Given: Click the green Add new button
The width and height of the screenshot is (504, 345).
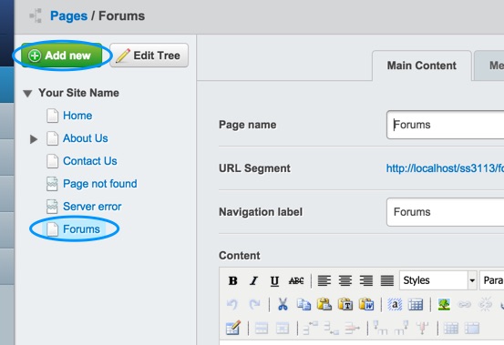Looking at the screenshot, I should 62,56.
